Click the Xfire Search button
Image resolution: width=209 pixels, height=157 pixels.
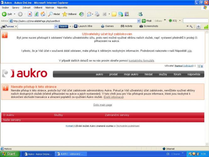point(63,27)
